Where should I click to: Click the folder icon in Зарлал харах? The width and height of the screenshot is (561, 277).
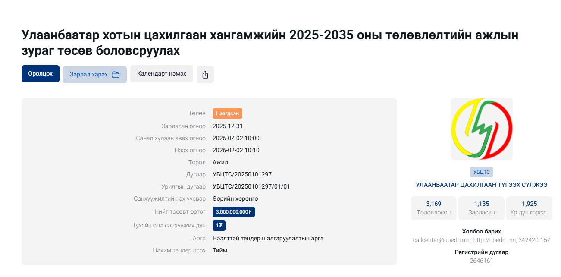pyautogui.click(x=116, y=75)
